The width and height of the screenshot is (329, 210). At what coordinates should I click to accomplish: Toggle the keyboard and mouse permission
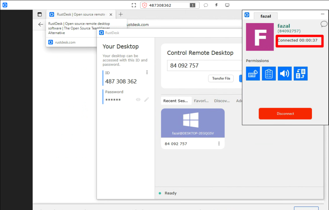(253, 73)
